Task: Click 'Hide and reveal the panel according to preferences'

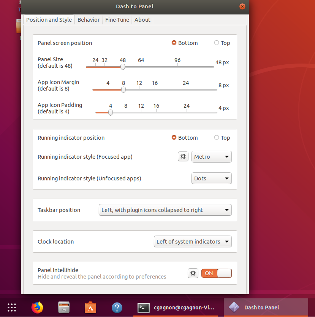Action: 102,277
